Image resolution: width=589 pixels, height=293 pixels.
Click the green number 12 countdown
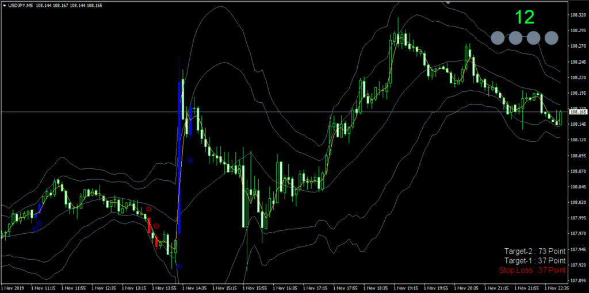[x=525, y=17]
